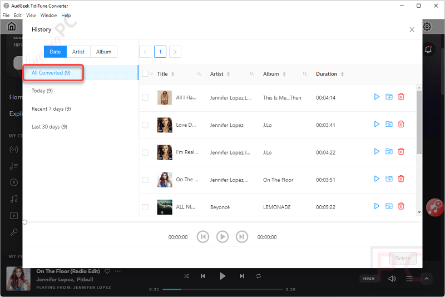The image size is (445, 297).
Task: Seek in the bottom player progress bar
Action: click(x=222, y=289)
